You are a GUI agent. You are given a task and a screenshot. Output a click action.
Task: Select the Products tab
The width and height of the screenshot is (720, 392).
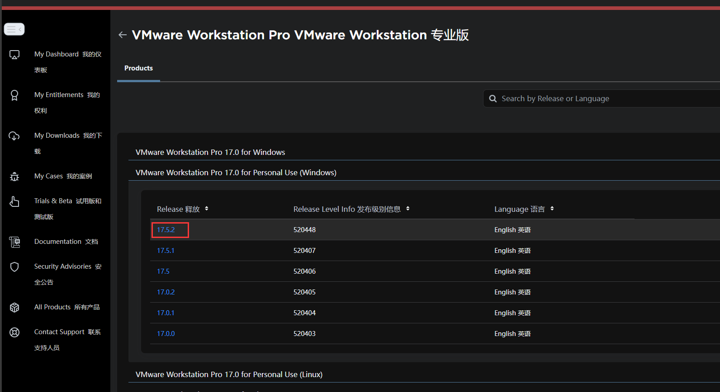click(138, 68)
